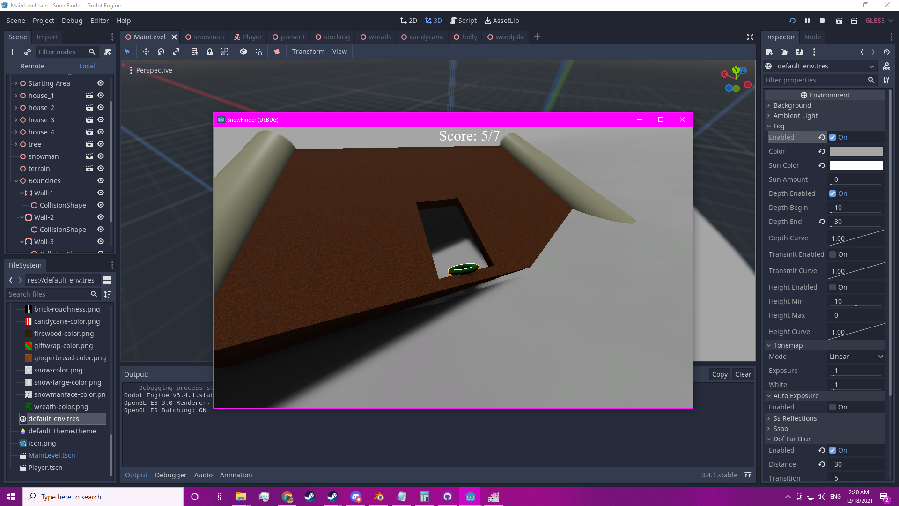Hide the snowman node
The image size is (899, 506).
(100, 156)
